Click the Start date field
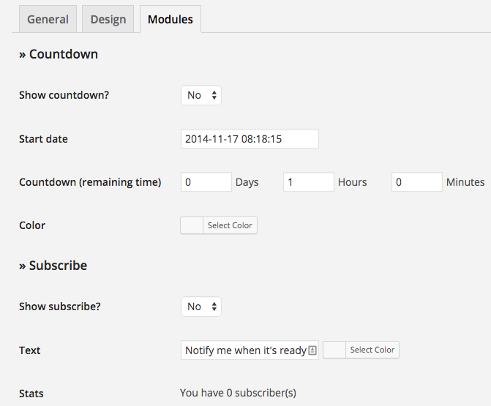Image resolution: width=491 pixels, height=406 pixels. coord(250,139)
